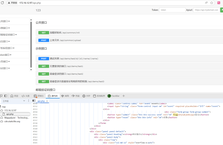223x145 pixels.
Task: Open the read aloud icon in address bar
Action: point(206,3)
